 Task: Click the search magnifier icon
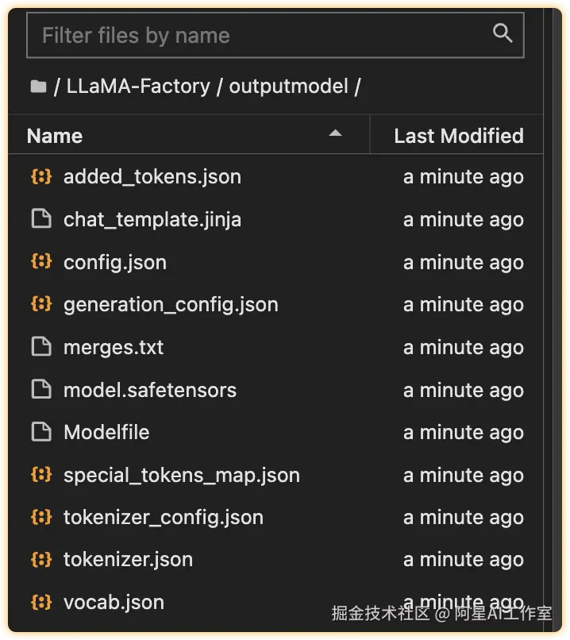[502, 33]
